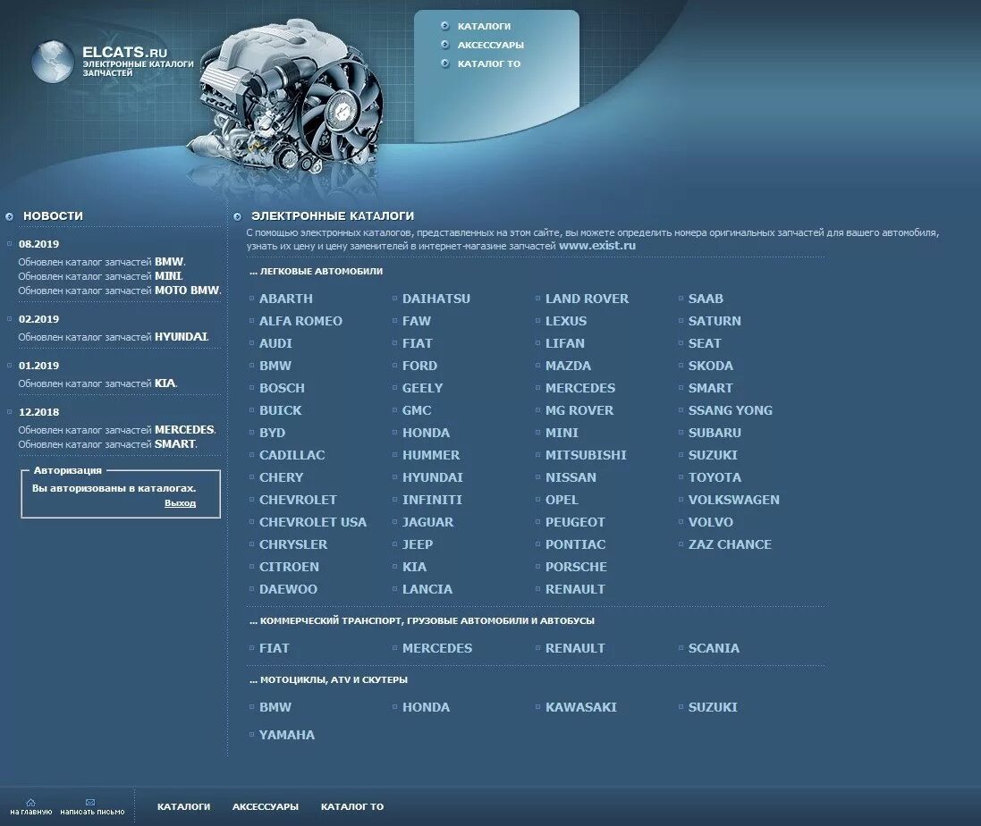Open the ABARTH catalog
The height and width of the screenshot is (826, 981).
pyautogui.click(x=286, y=299)
